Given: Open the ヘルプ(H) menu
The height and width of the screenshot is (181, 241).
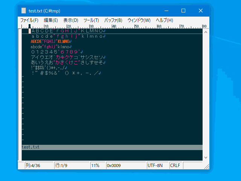Looking at the screenshot, I should tap(165, 20).
